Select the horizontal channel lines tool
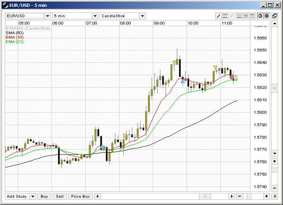 pos(225,16)
